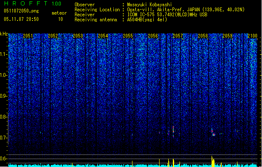The width and height of the screenshot is (262, 167).
Task: Click the 2056 time marker
Action: coord(153,35)
